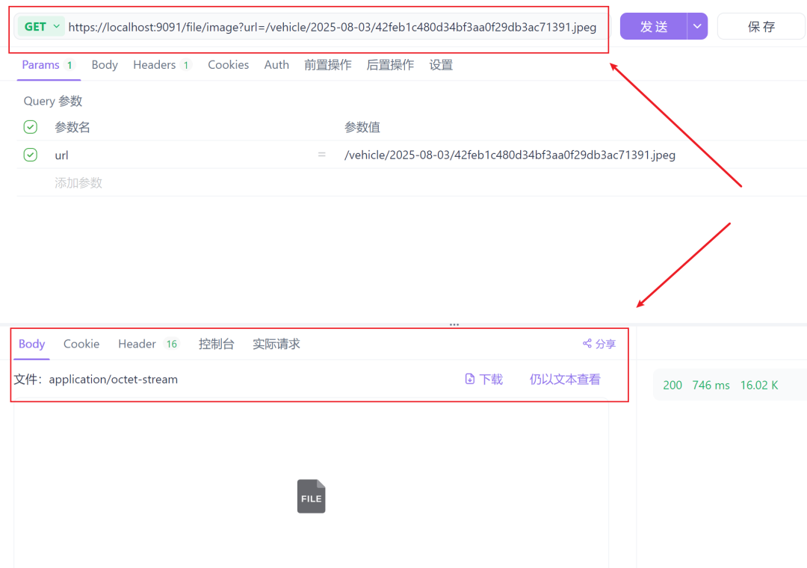
Task: Click the 保存 save button
Action: [761, 25]
